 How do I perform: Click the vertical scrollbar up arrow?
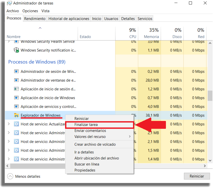point(210,43)
